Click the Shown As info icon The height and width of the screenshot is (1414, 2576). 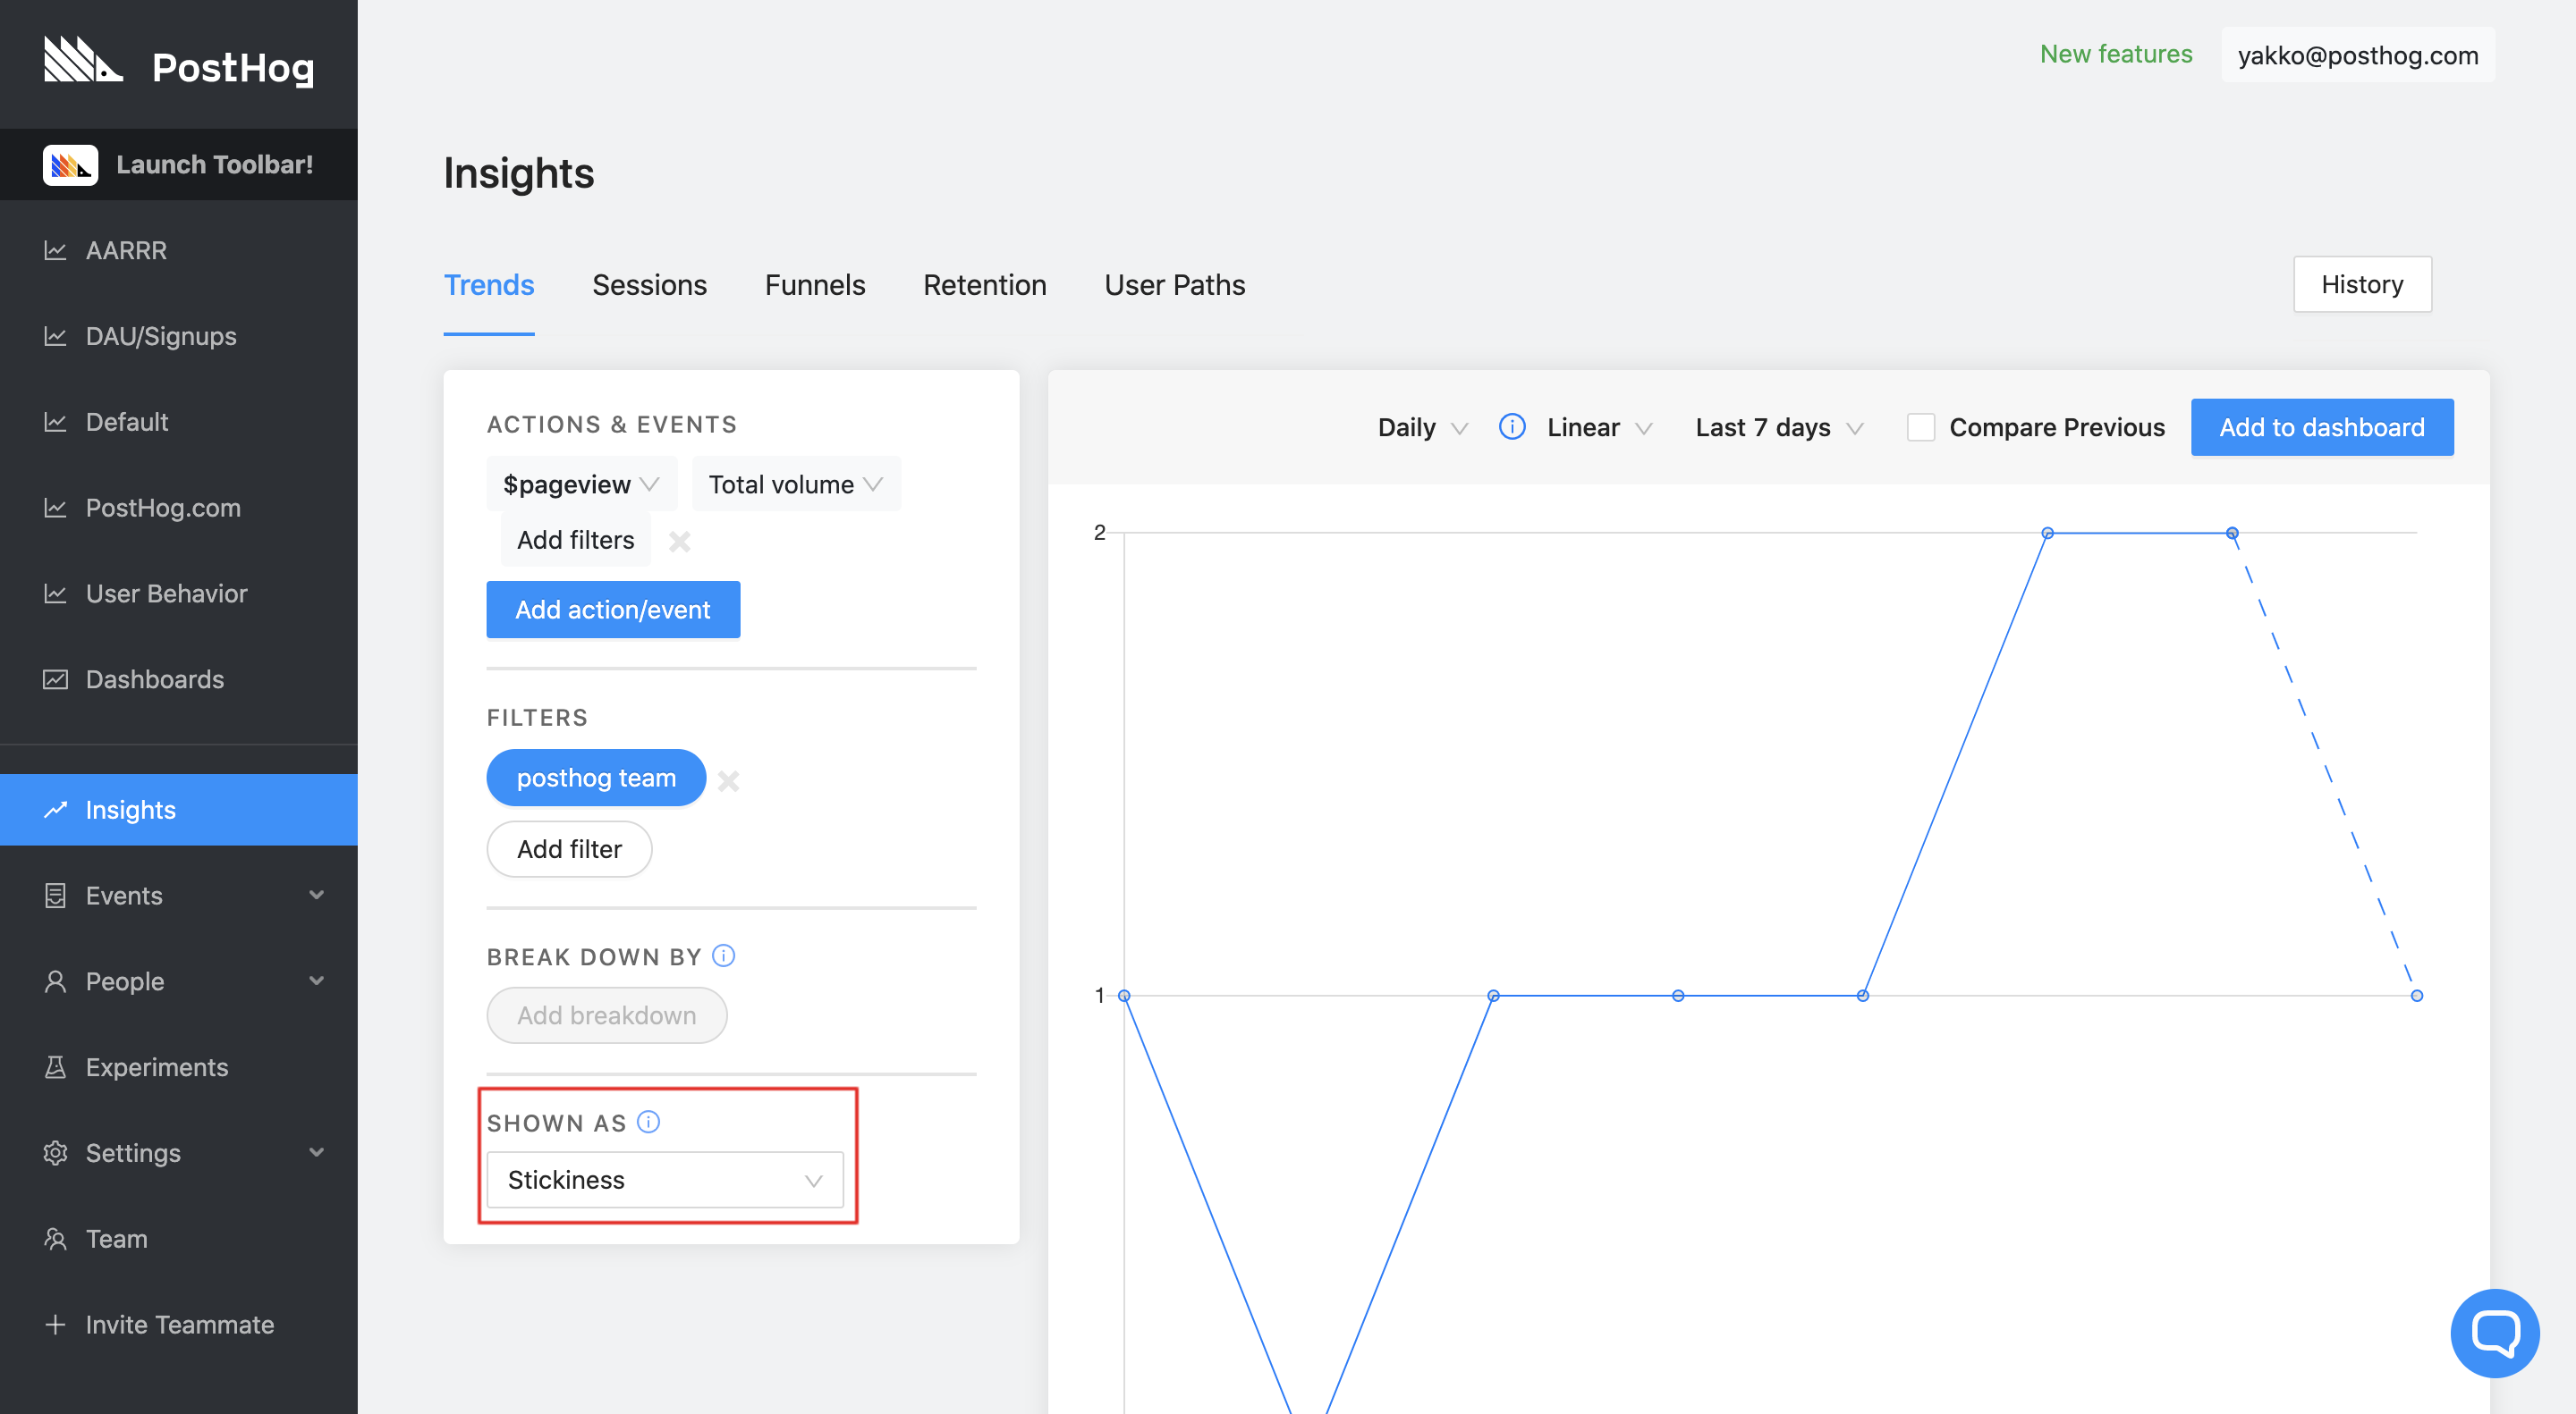[649, 1123]
